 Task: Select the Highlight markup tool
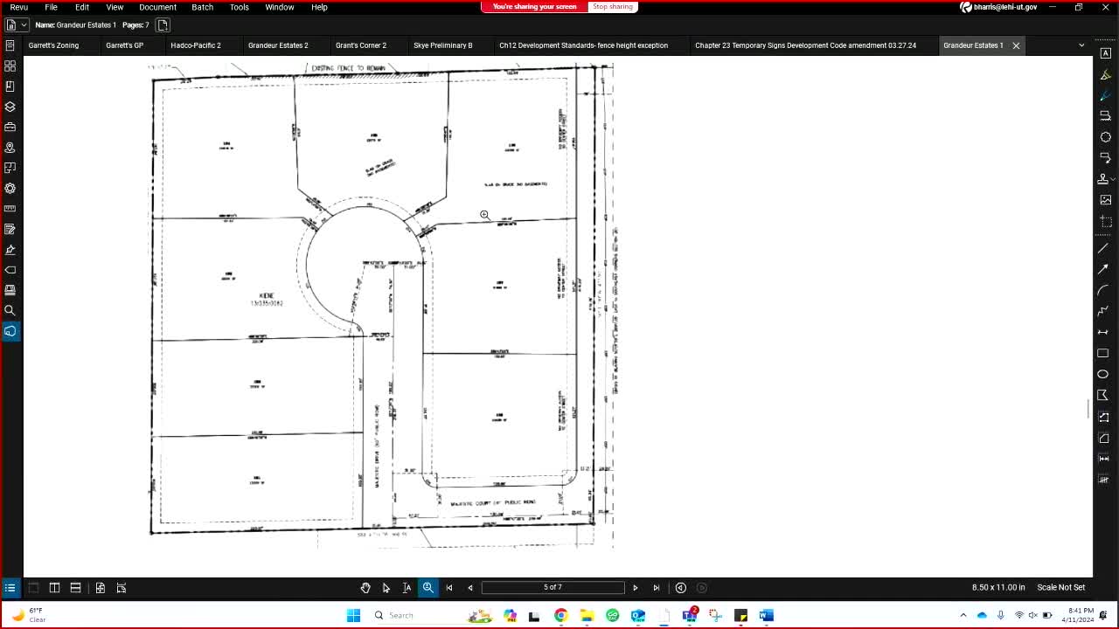(1106, 74)
